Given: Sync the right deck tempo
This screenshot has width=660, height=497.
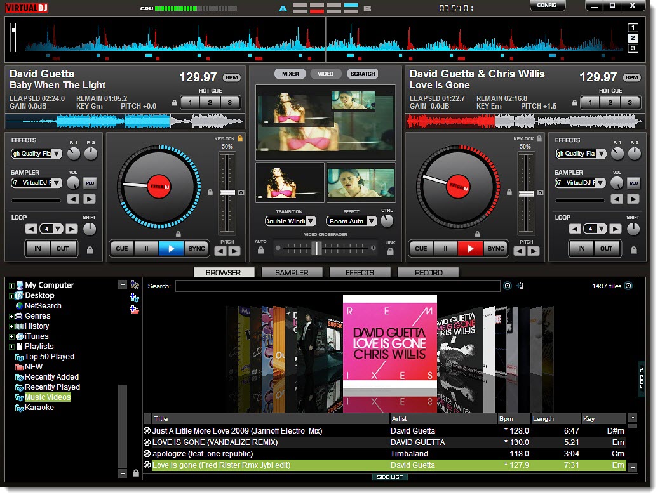Looking at the screenshot, I should [x=496, y=249].
